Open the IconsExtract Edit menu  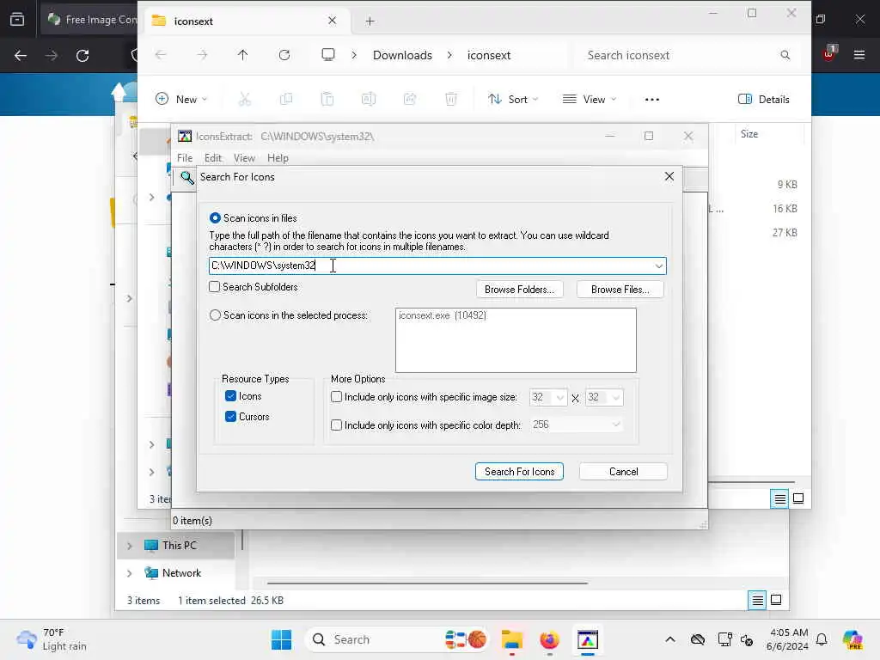tap(213, 158)
